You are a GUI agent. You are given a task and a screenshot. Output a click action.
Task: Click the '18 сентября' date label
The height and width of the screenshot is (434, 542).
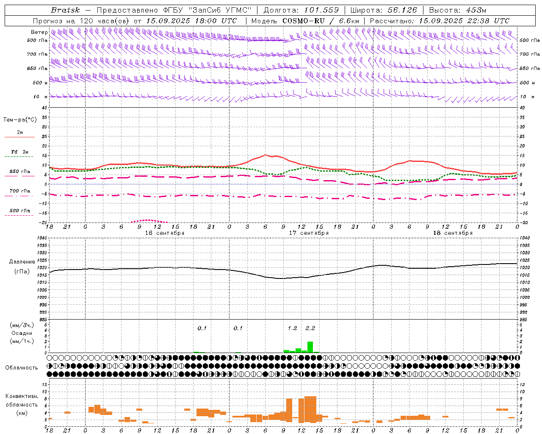[x=453, y=233]
